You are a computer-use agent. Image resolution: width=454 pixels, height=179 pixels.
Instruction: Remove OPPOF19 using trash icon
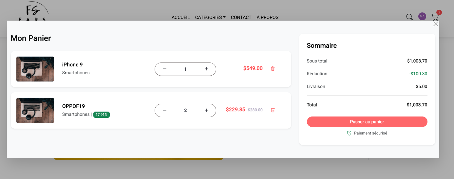click(273, 110)
